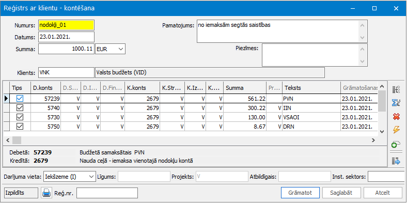407x203 pixels.
Task: Click into the Reģ.nr. input field
Action: 107,193
